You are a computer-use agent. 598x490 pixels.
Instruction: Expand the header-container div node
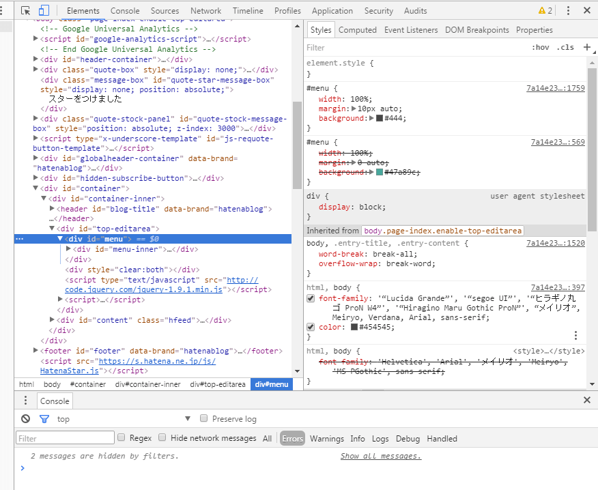[x=35, y=59]
